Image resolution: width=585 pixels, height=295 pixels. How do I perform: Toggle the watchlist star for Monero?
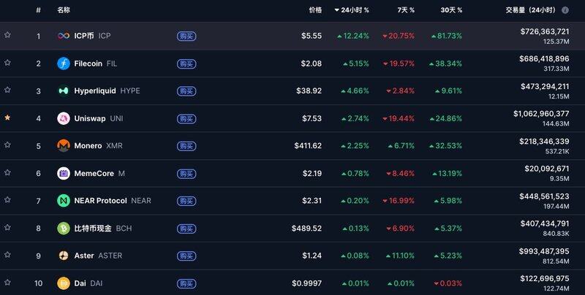point(7,145)
